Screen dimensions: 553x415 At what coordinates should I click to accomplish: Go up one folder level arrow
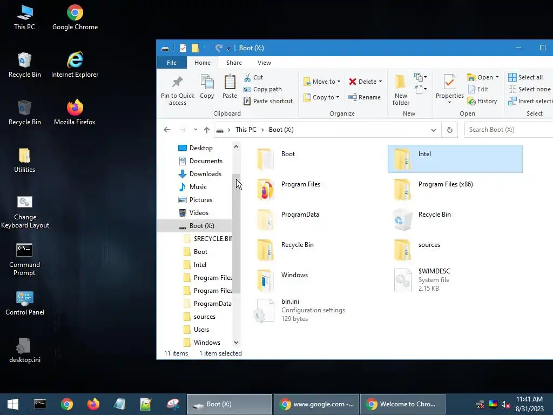pyautogui.click(x=207, y=130)
